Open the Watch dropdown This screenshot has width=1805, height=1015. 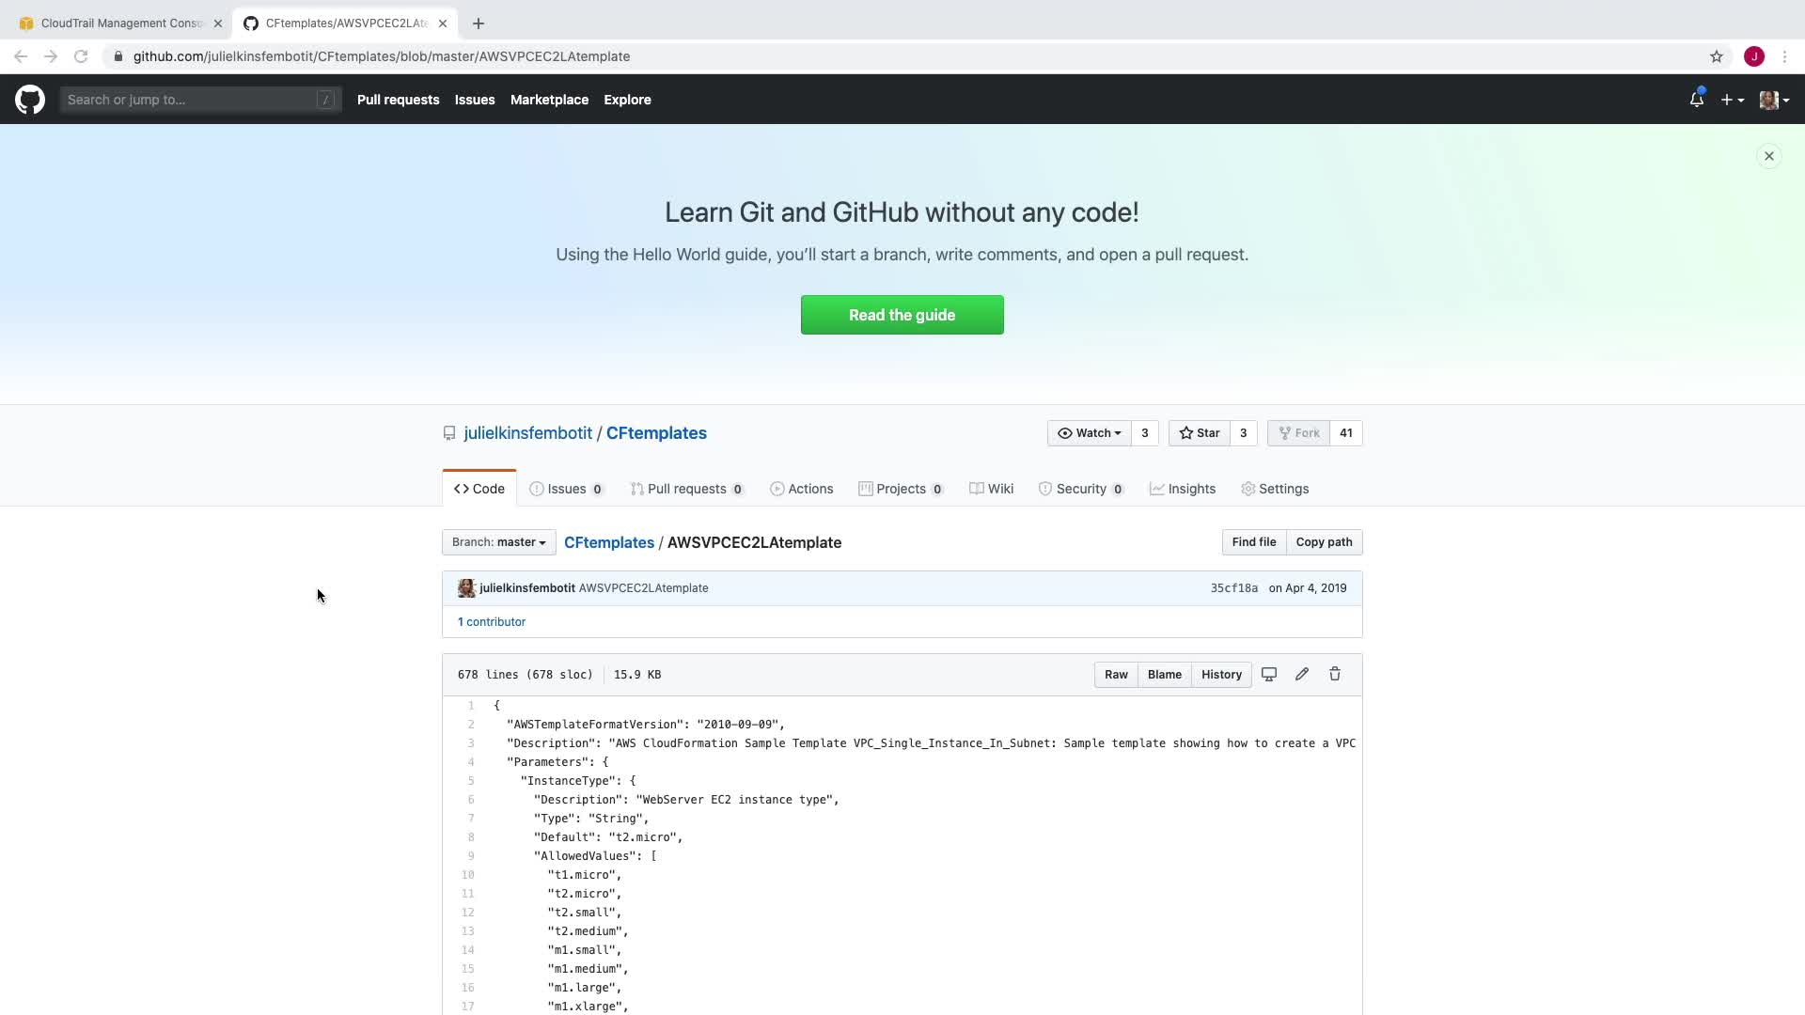click(x=1090, y=433)
